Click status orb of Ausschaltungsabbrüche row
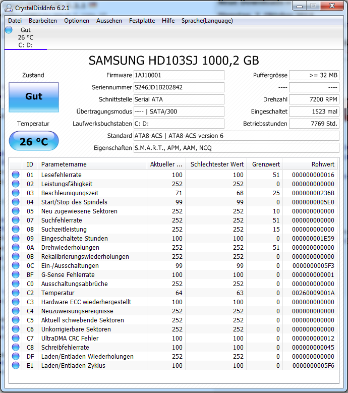348x393 pixels. coord(16,284)
